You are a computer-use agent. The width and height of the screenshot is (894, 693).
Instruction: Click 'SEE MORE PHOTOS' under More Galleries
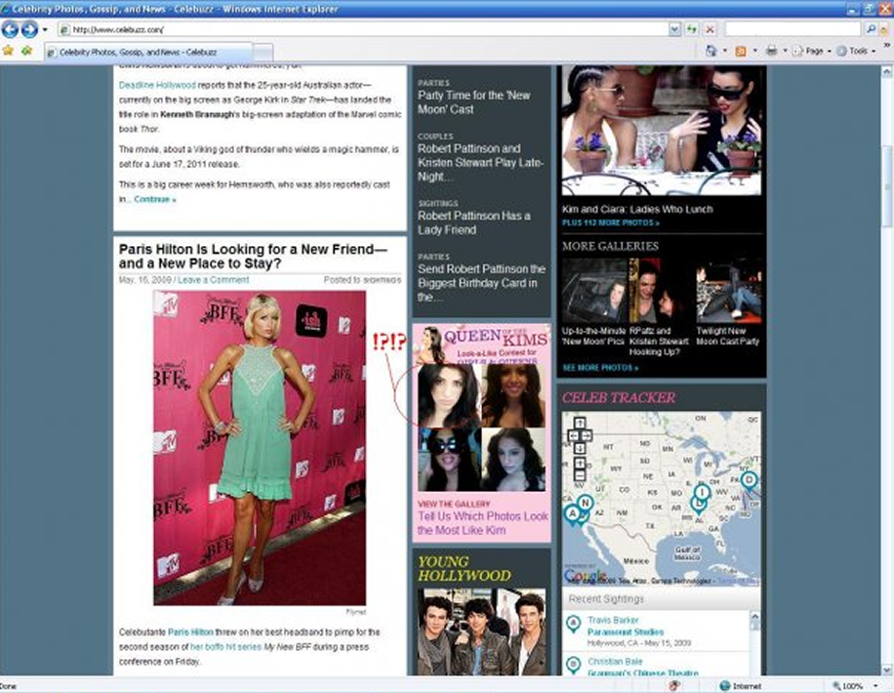(600, 368)
